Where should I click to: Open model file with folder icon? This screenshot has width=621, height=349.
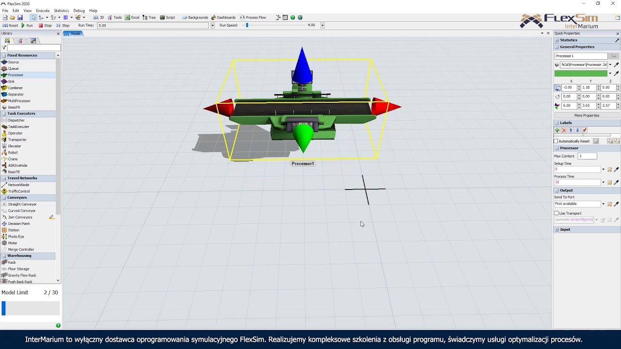pos(12,17)
